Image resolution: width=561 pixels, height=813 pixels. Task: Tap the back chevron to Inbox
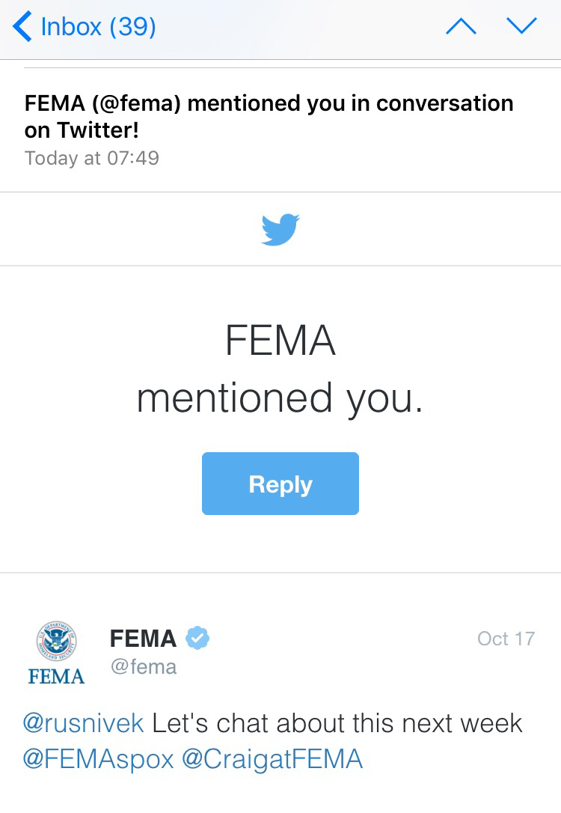tap(22, 27)
